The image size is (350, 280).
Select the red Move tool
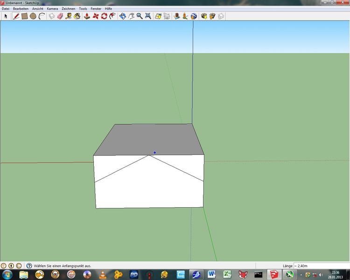(x=96, y=16)
